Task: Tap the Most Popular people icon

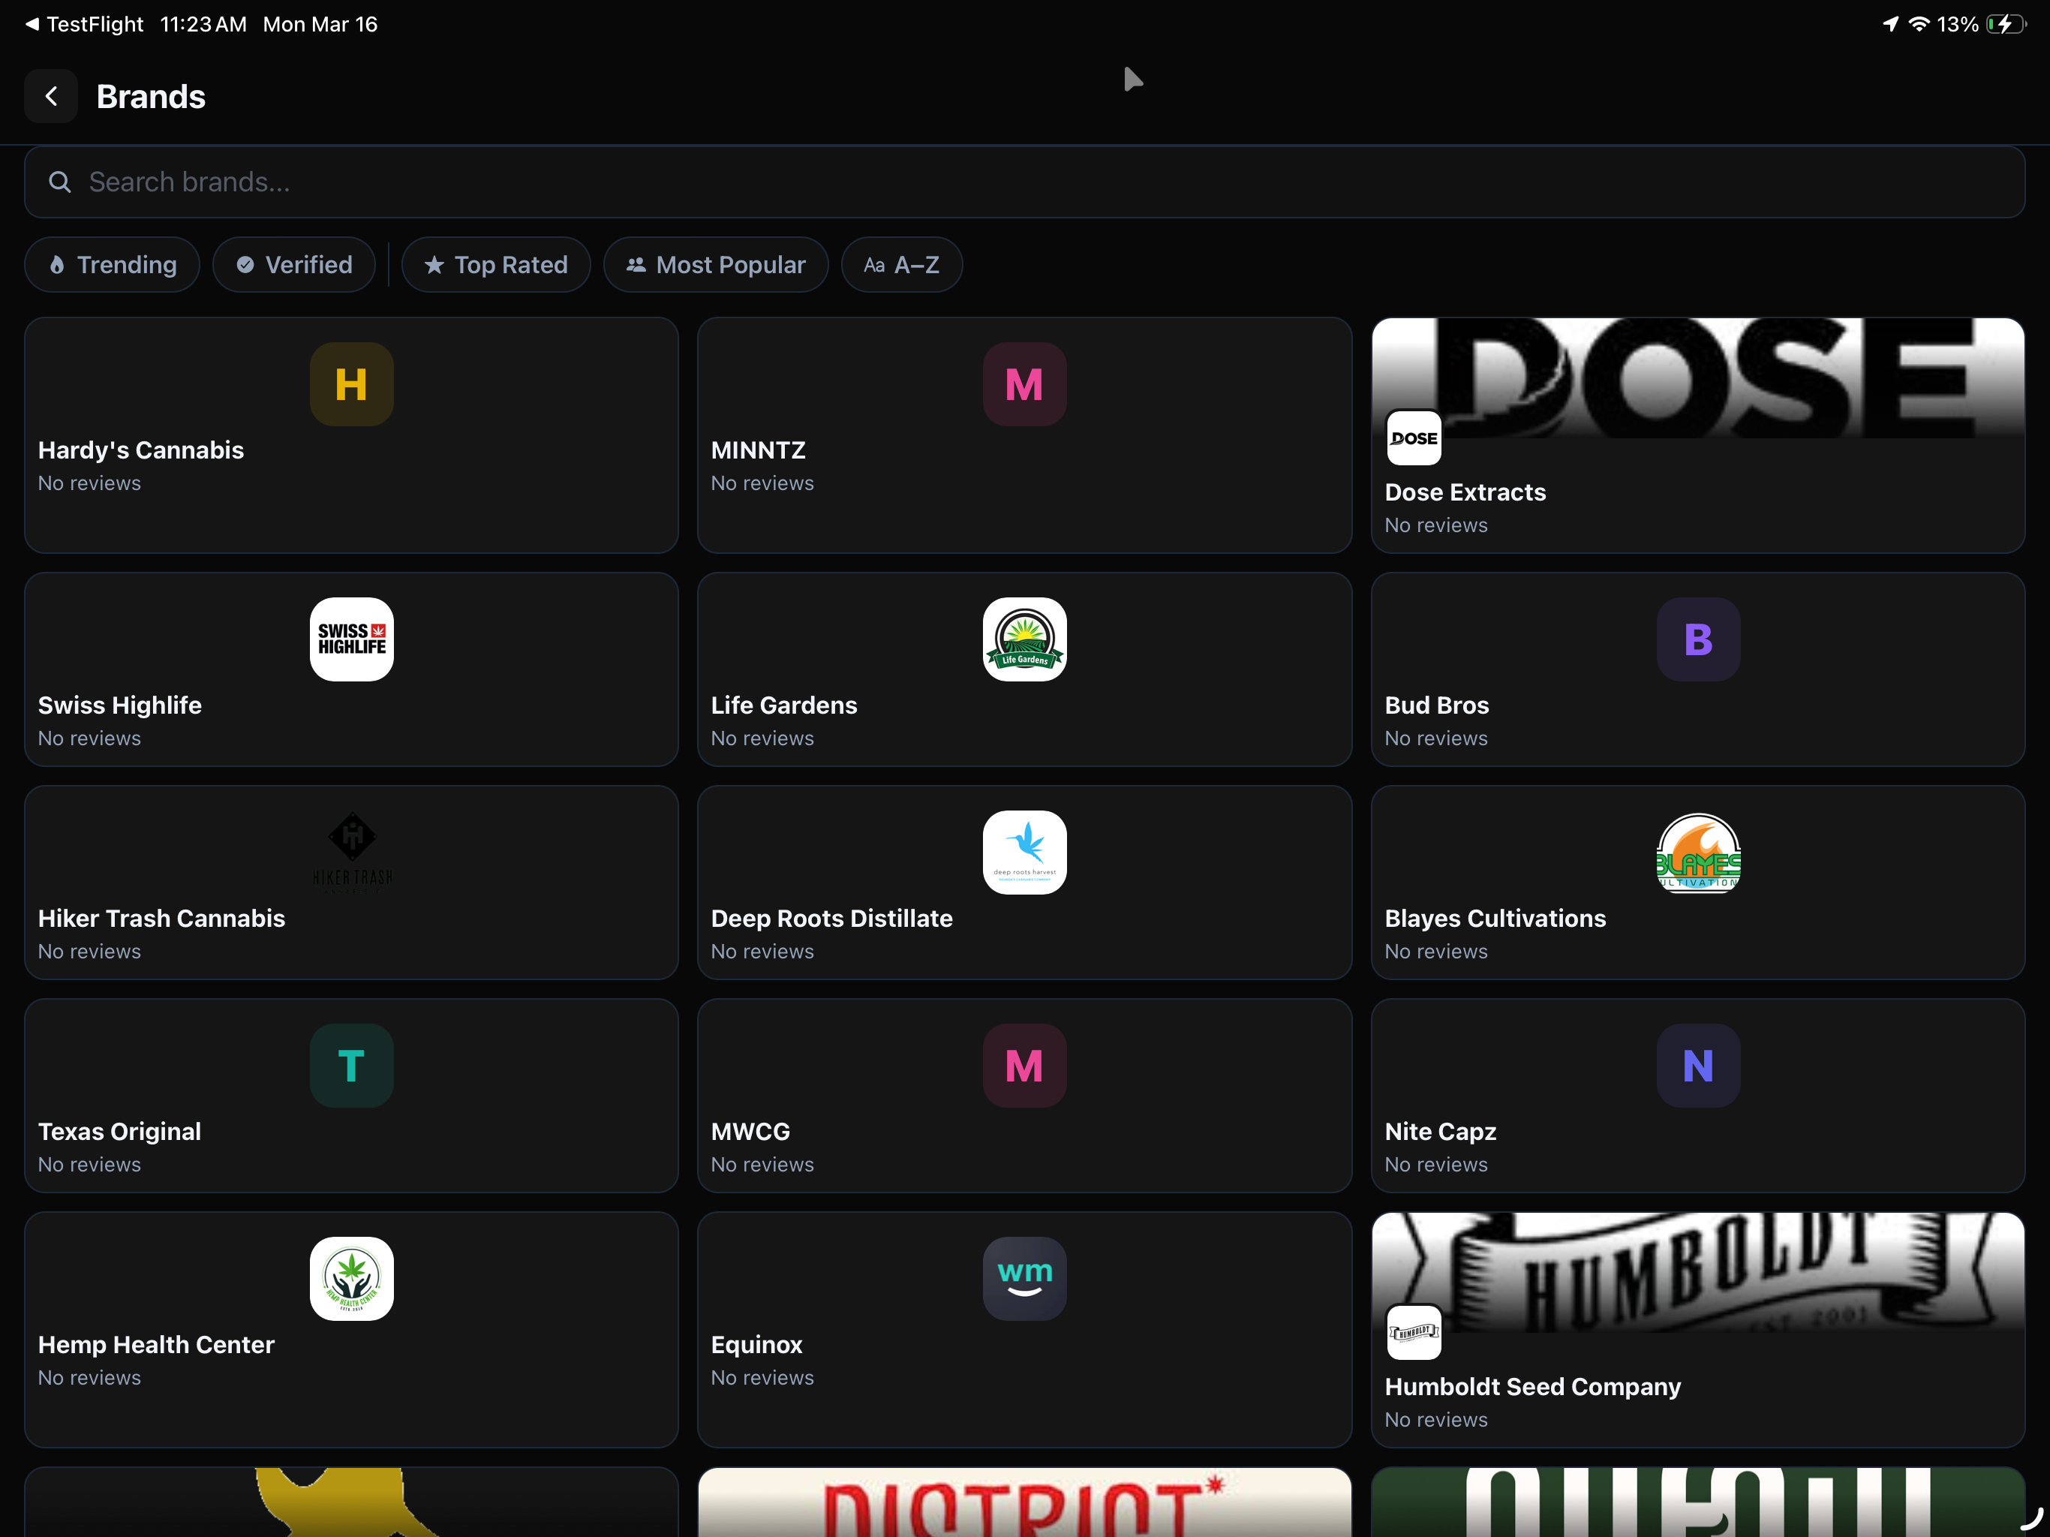Action: point(636,265)
